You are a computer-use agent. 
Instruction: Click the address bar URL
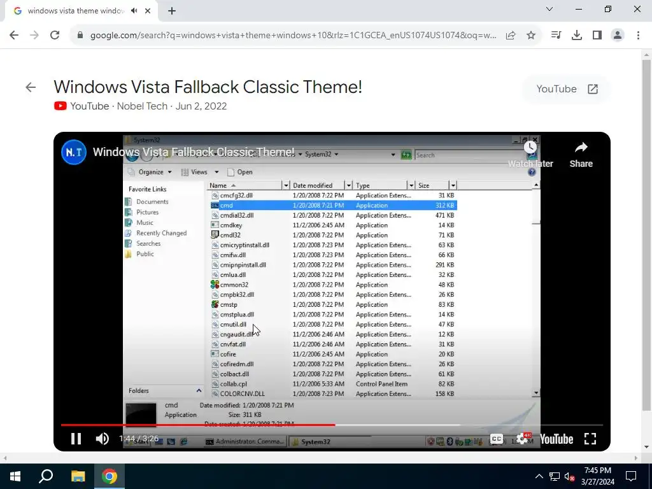tap(293, 36)
